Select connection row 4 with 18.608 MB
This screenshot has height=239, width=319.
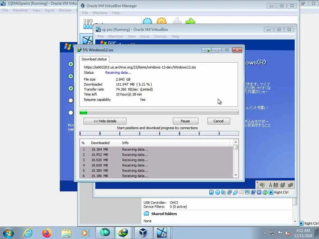156,165
